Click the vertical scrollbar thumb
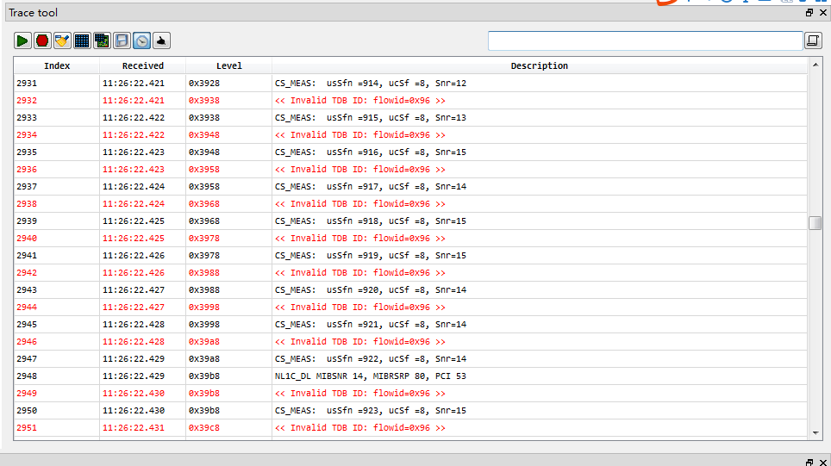831x466 pixels. click(x=815, y=223)
